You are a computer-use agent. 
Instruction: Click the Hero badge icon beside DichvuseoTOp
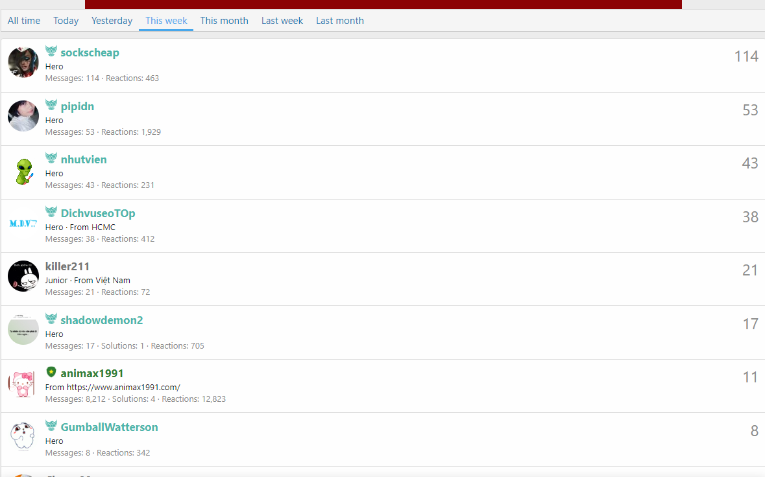pyautogui.click(x=51, y=211)
